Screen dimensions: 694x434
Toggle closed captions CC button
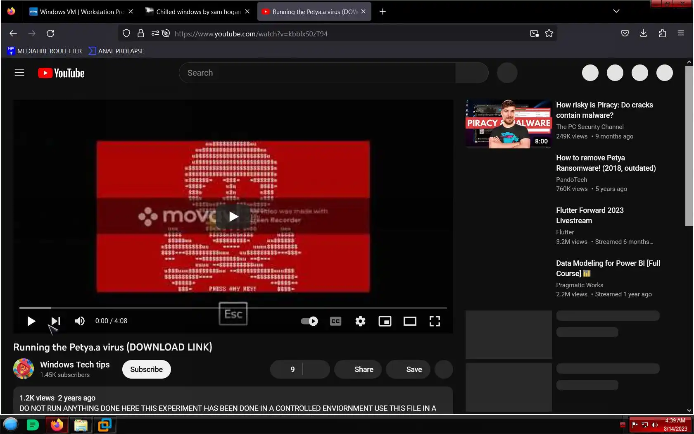tap(336, 321)
